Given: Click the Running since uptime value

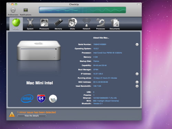Looking at the screenshot, I should point(105,78).
